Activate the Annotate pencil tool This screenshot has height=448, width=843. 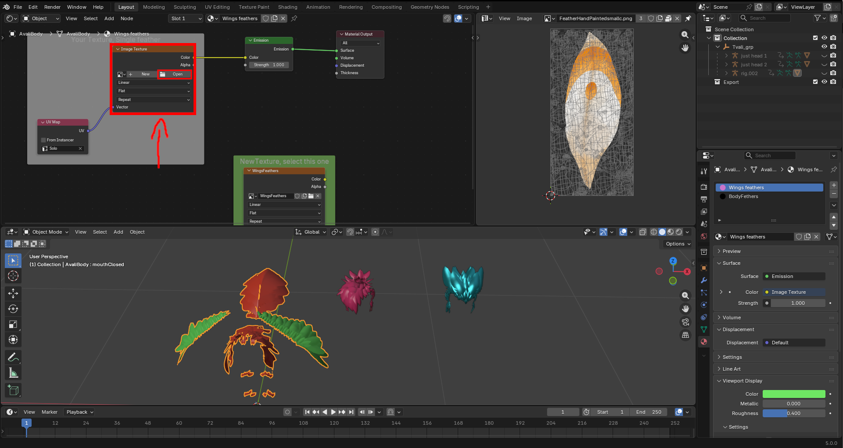tap(13, 358)
